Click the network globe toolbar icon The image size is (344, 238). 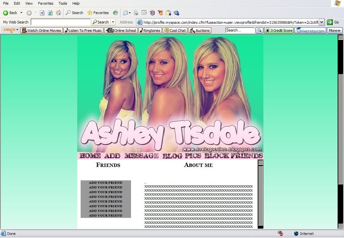176,13
